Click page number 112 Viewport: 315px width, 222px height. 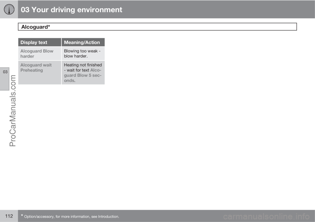9,216
